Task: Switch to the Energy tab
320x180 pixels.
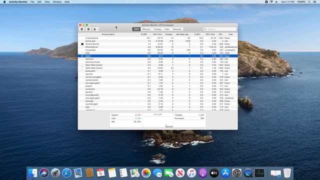Action: pos(157,29)
